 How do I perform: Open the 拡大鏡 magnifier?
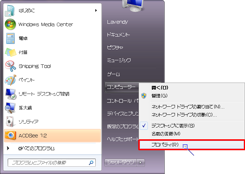point(25,108)
